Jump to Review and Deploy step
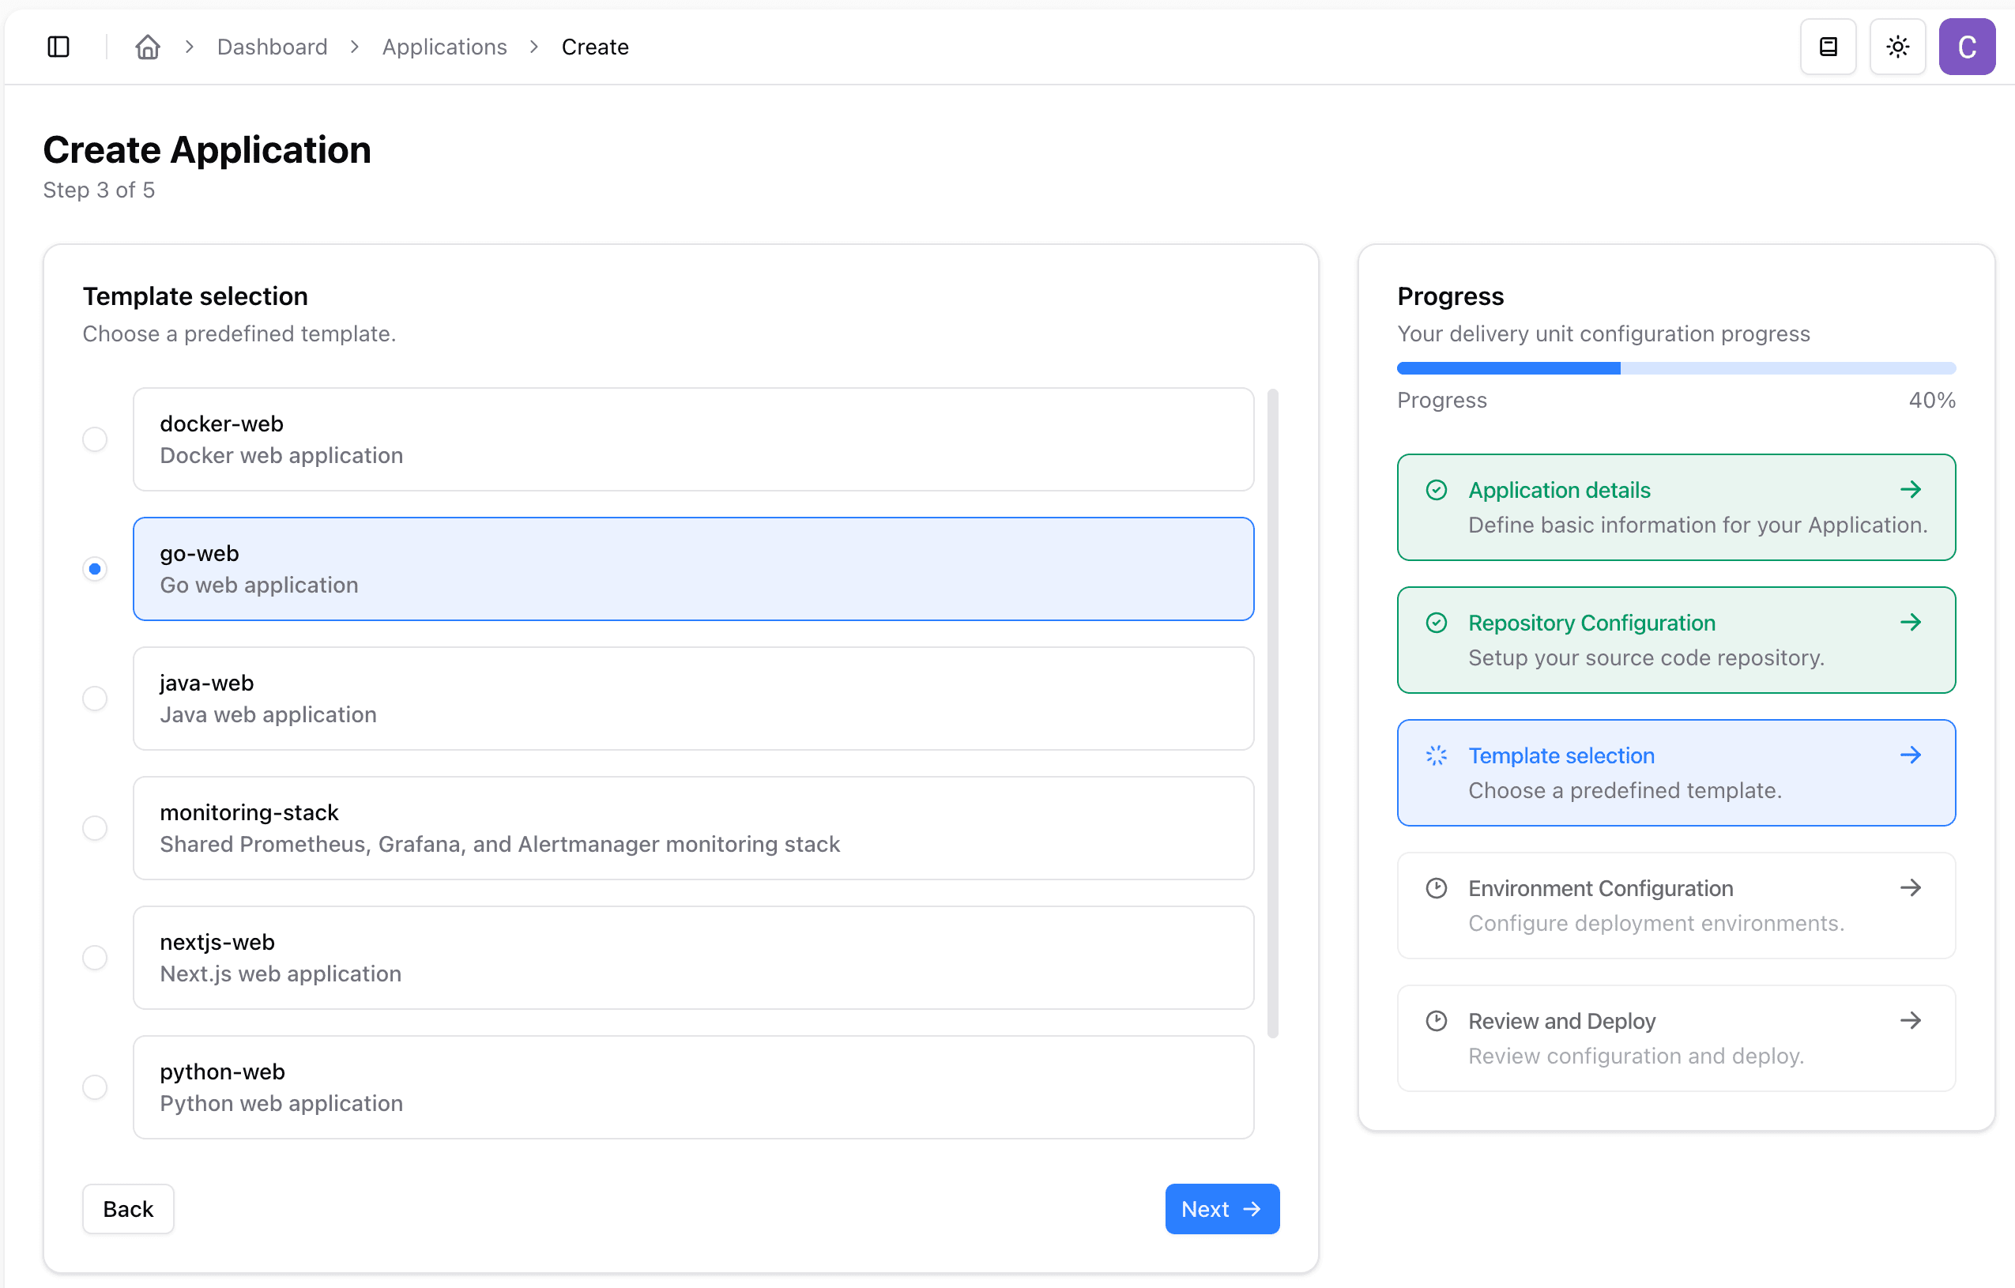This screenshot has width=2015, height=1288. pos(1676,1038)
